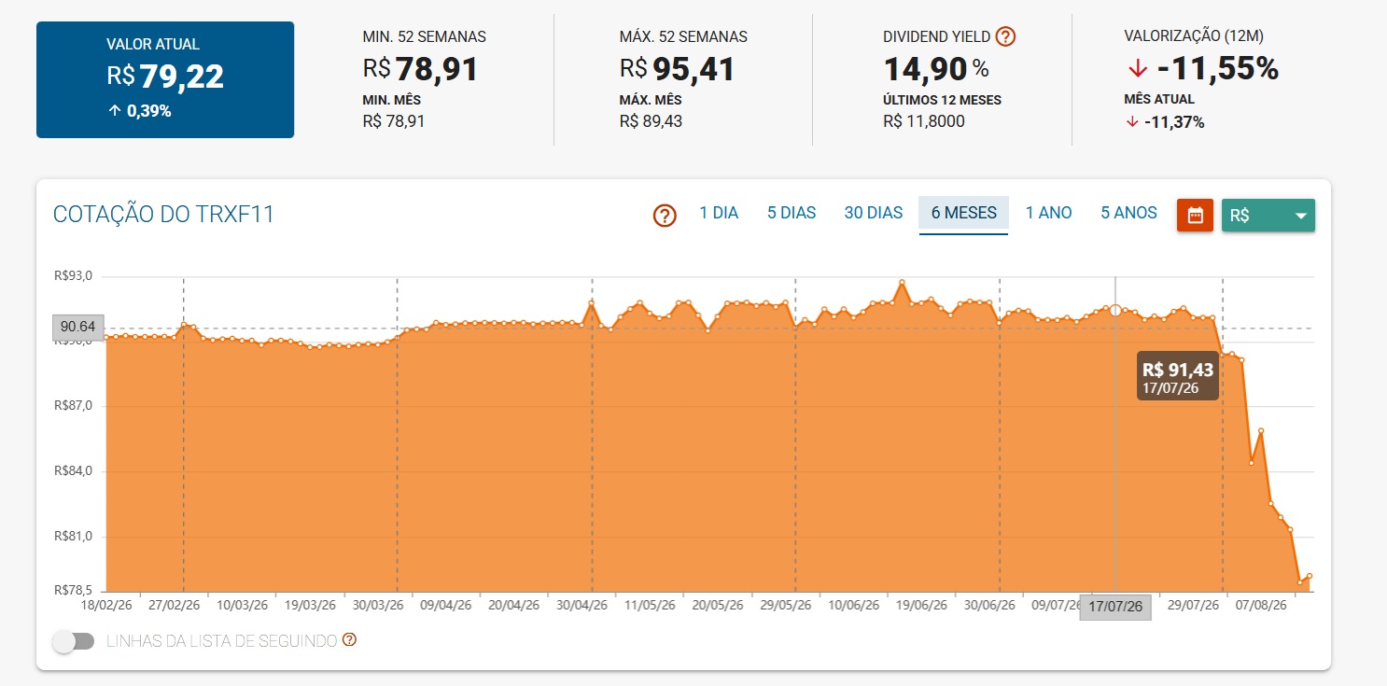Toggle Linhas da Lista de Seguindo switch
Viewport: 1387px width, 686px height.
coord(74,641)
